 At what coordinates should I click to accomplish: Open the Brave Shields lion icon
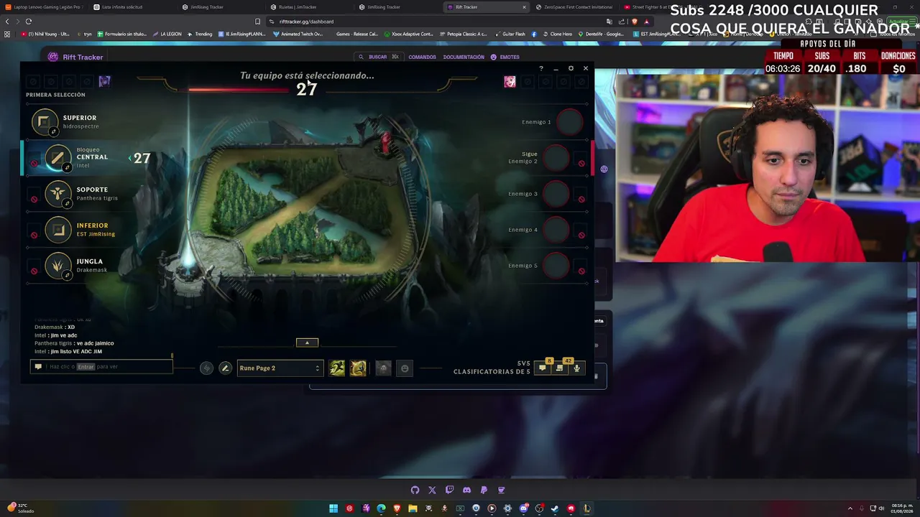(635, 22)
